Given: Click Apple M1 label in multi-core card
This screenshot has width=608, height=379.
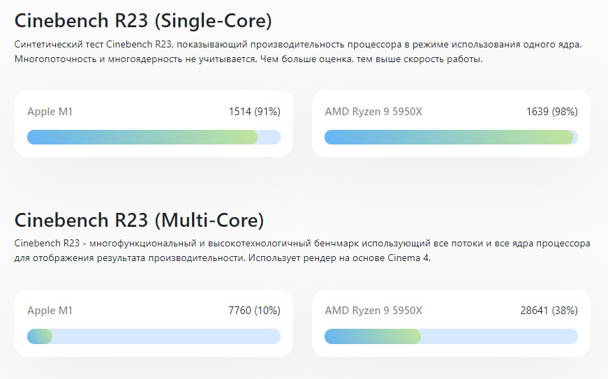Looking at the screenshot, I should [50, 311].
